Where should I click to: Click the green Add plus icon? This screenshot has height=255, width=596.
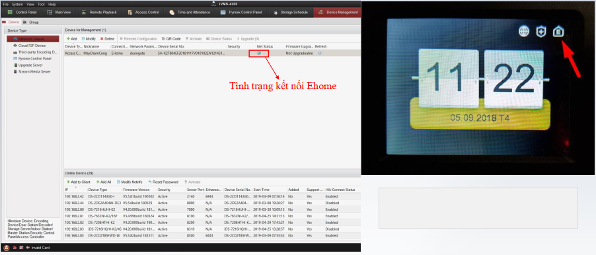pos(68,39)
